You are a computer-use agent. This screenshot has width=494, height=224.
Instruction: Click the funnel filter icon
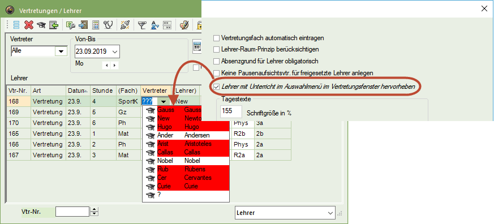point(143,25)
